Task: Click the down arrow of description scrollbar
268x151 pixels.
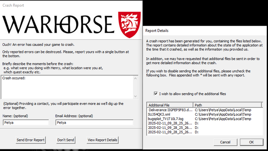Action: (135, 96)
